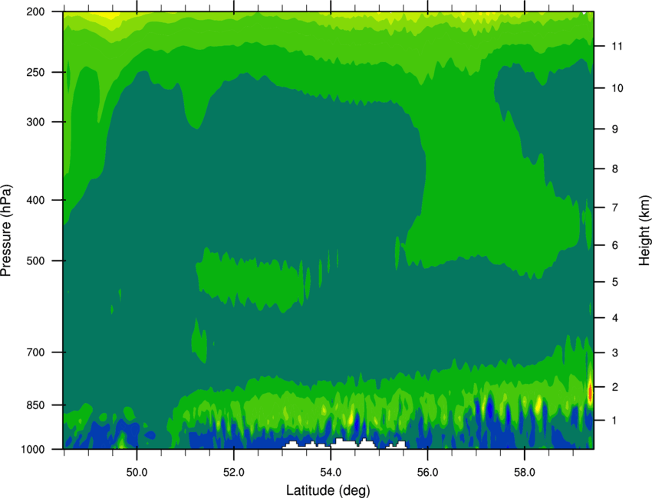Click the 9 km height tick label
The image size is (652, 498).
615,129
